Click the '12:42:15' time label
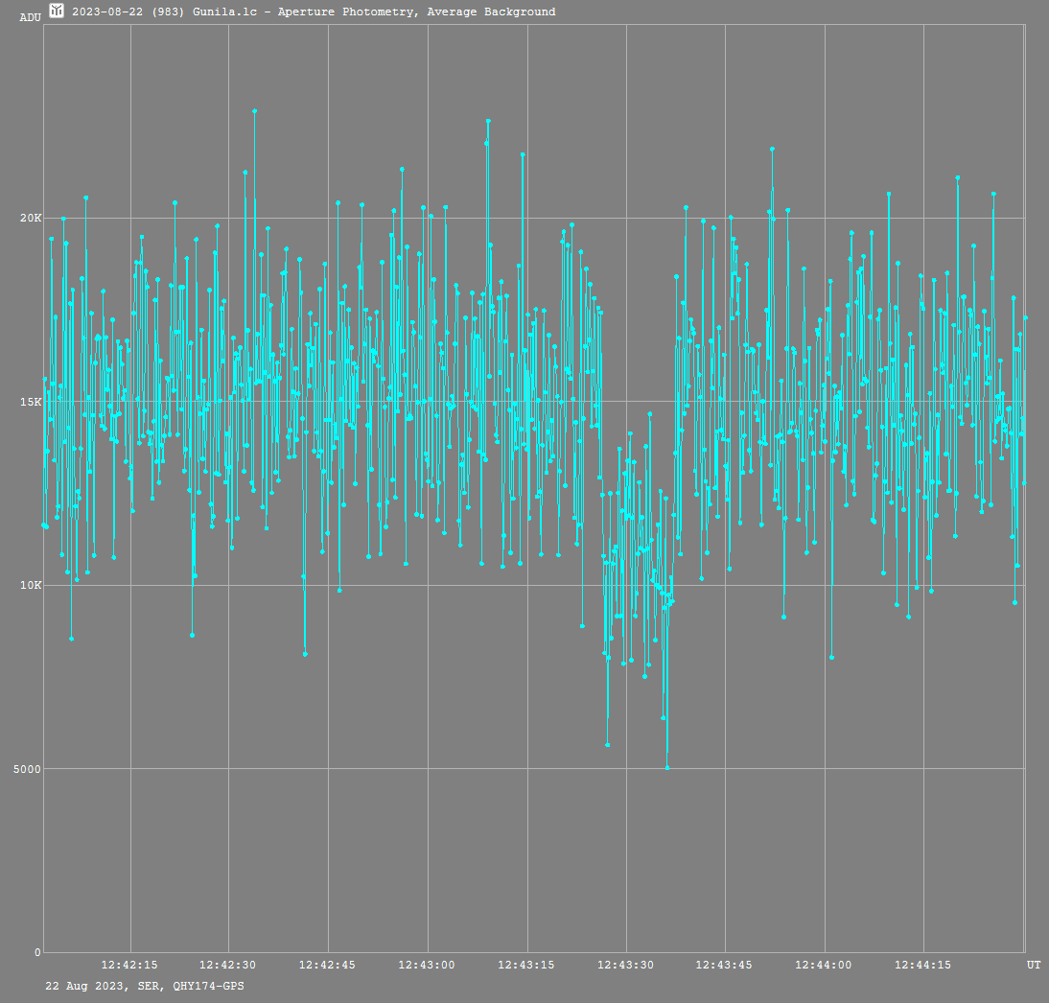 [x=129, y=965]
